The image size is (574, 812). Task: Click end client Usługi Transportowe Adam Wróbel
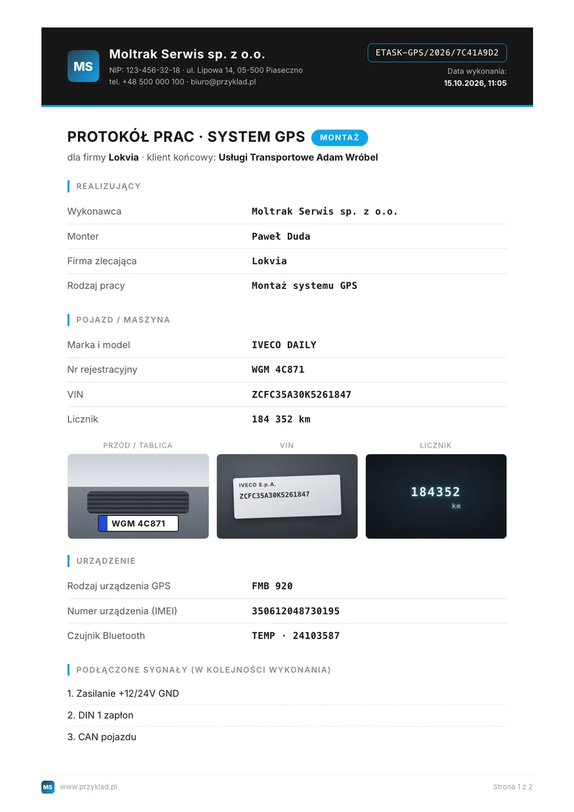point(298,158)
